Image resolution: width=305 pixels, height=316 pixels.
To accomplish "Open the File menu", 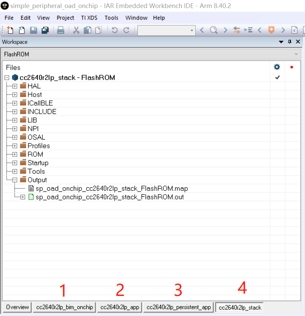I will 9,18.
